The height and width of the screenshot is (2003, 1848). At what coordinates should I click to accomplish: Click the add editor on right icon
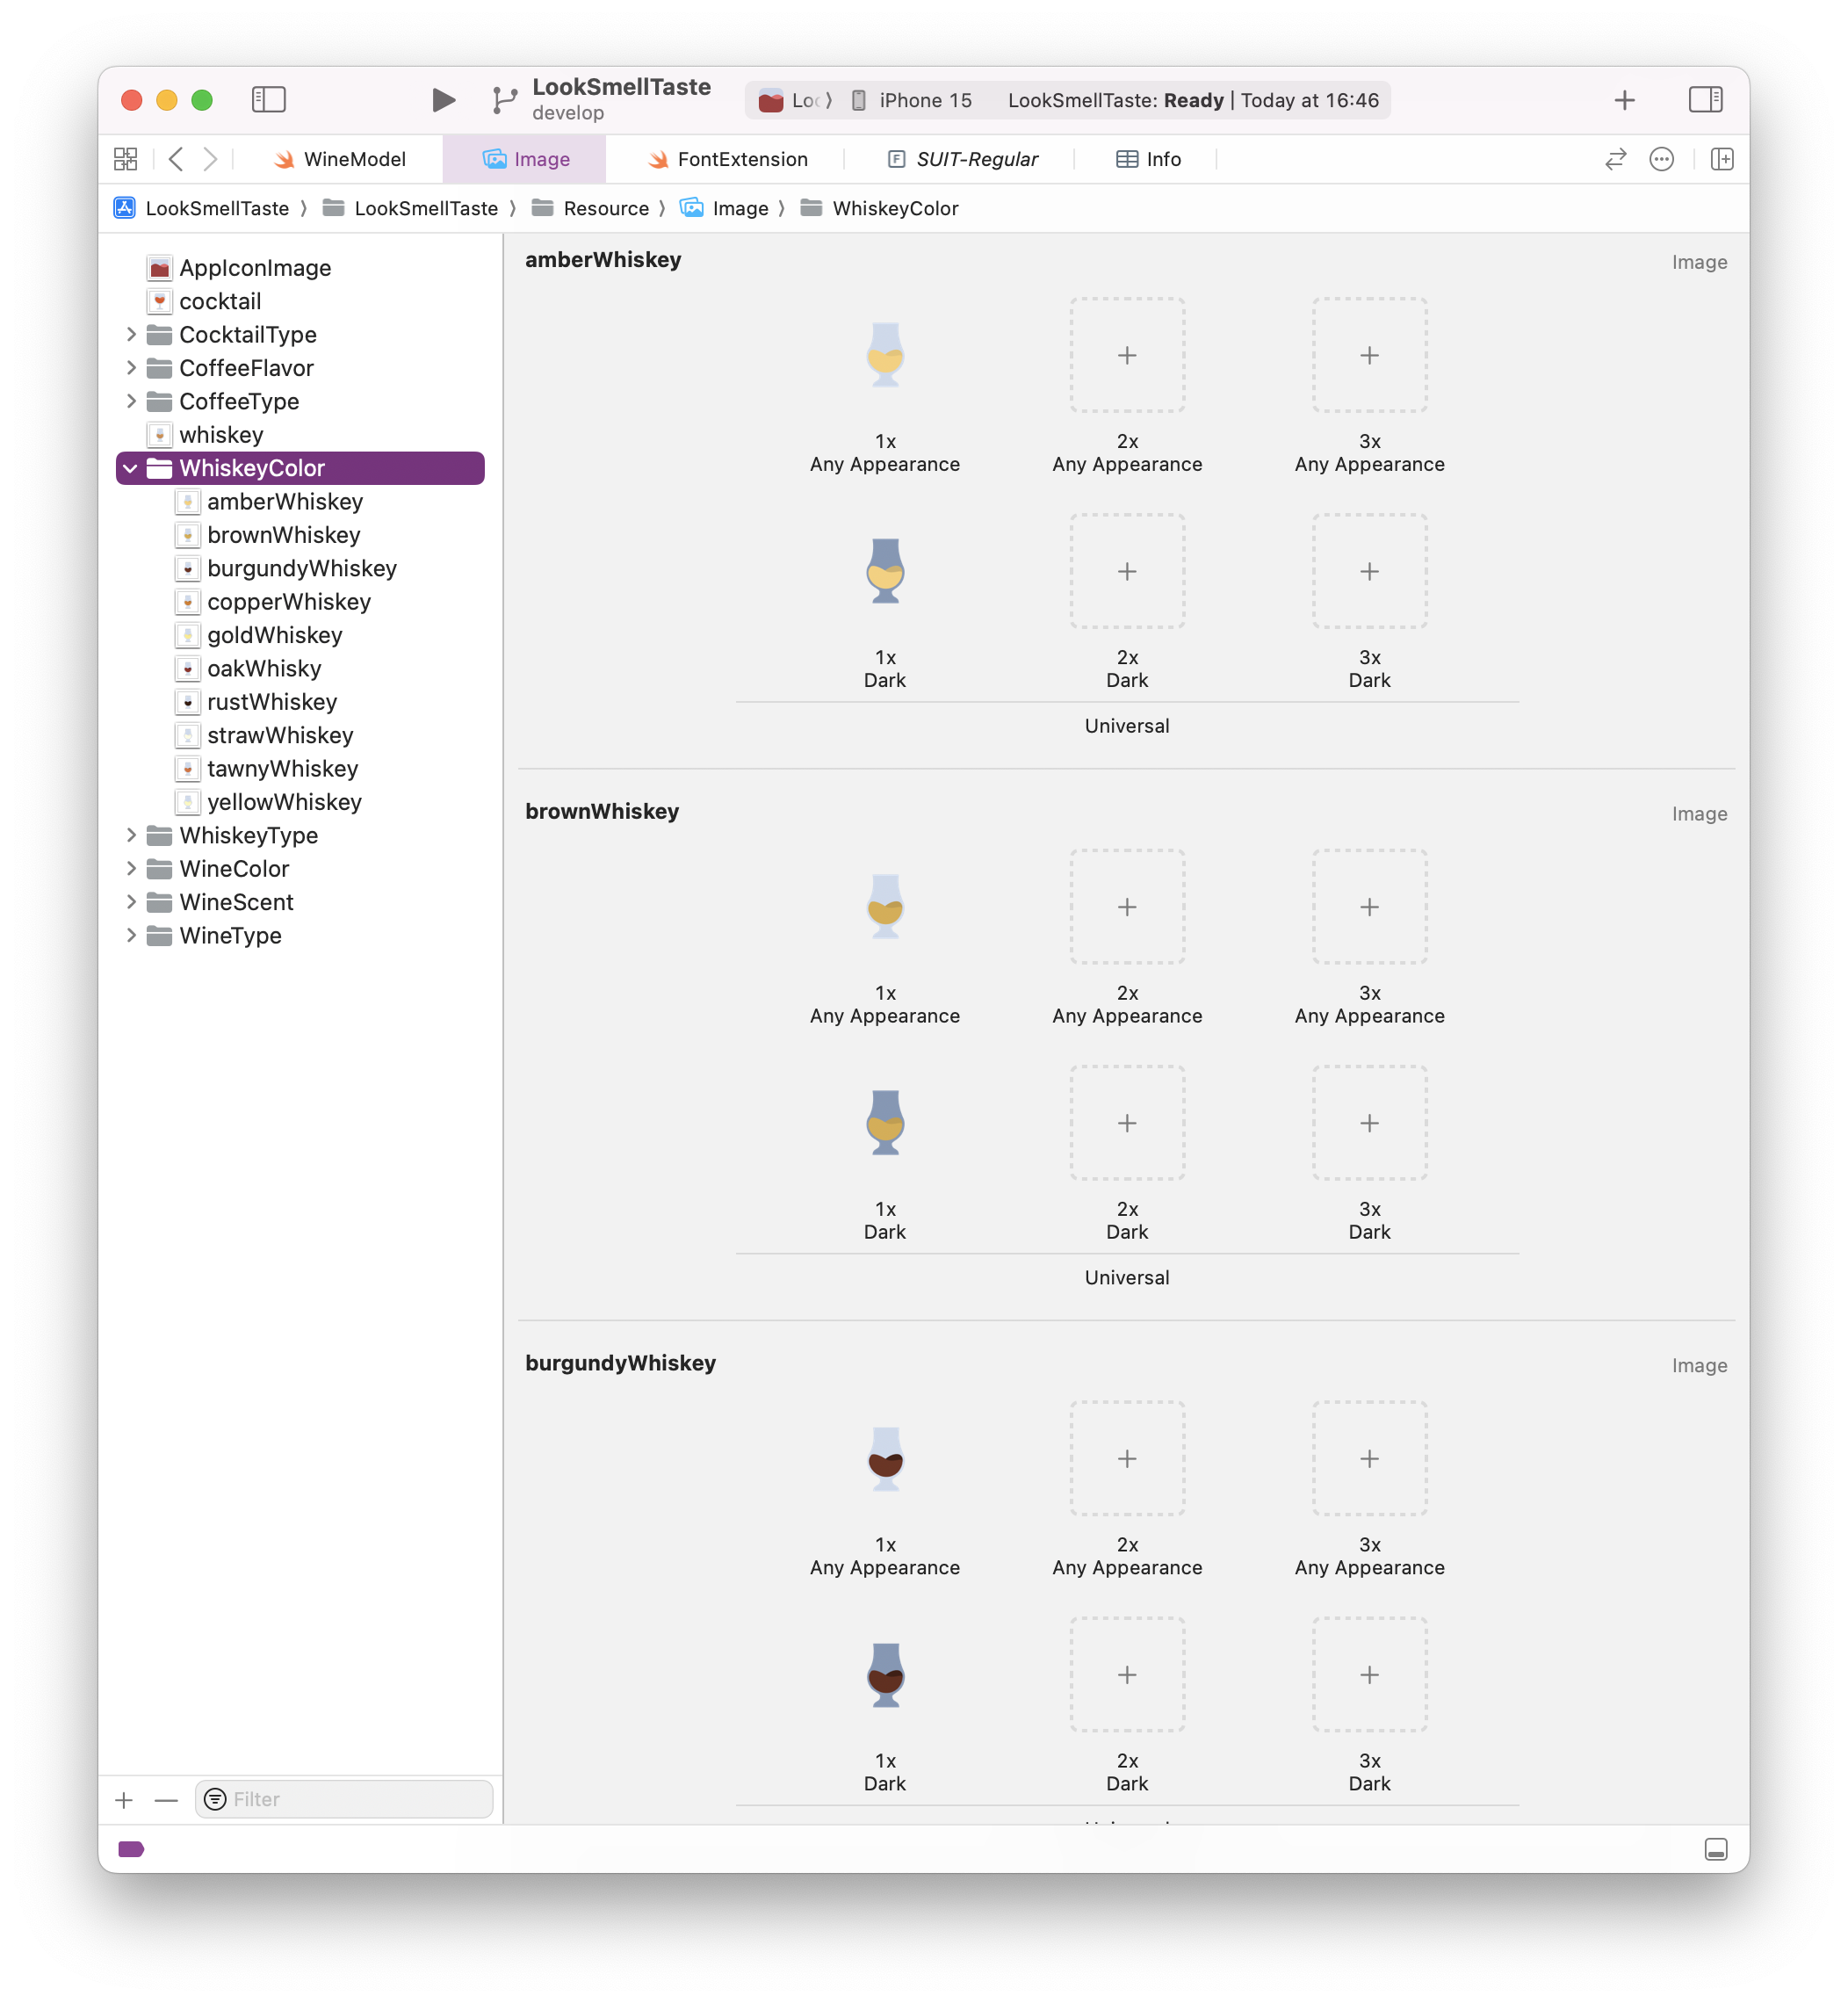pos(1722,159)
